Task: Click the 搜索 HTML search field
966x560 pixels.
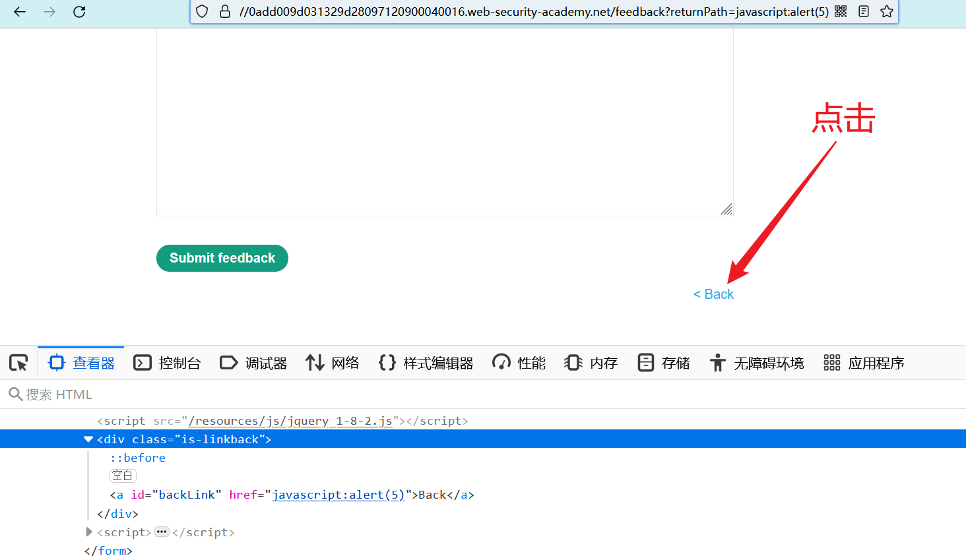Action: click(x=483, y=394)
